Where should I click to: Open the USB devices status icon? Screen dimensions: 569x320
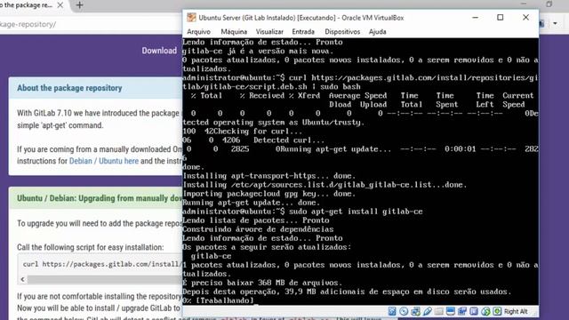(x=427, y=311)
